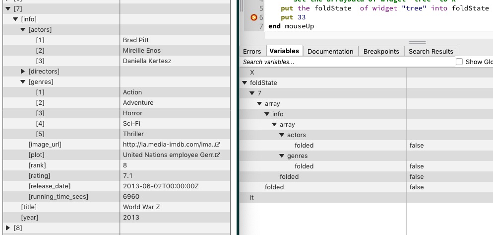Image resolution: width=493 pixels, height=235 pixels.
Task: Open the Documentation tab
Action: coord(330,51)
